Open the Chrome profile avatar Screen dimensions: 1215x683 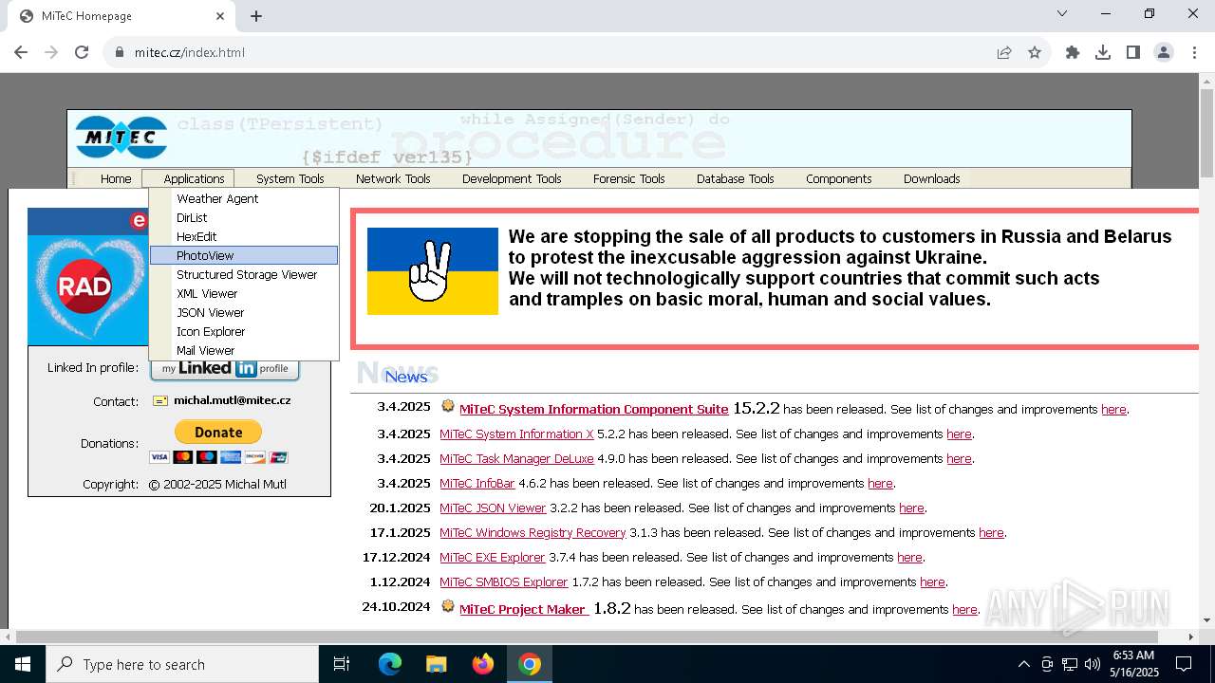coord(1164,52)
